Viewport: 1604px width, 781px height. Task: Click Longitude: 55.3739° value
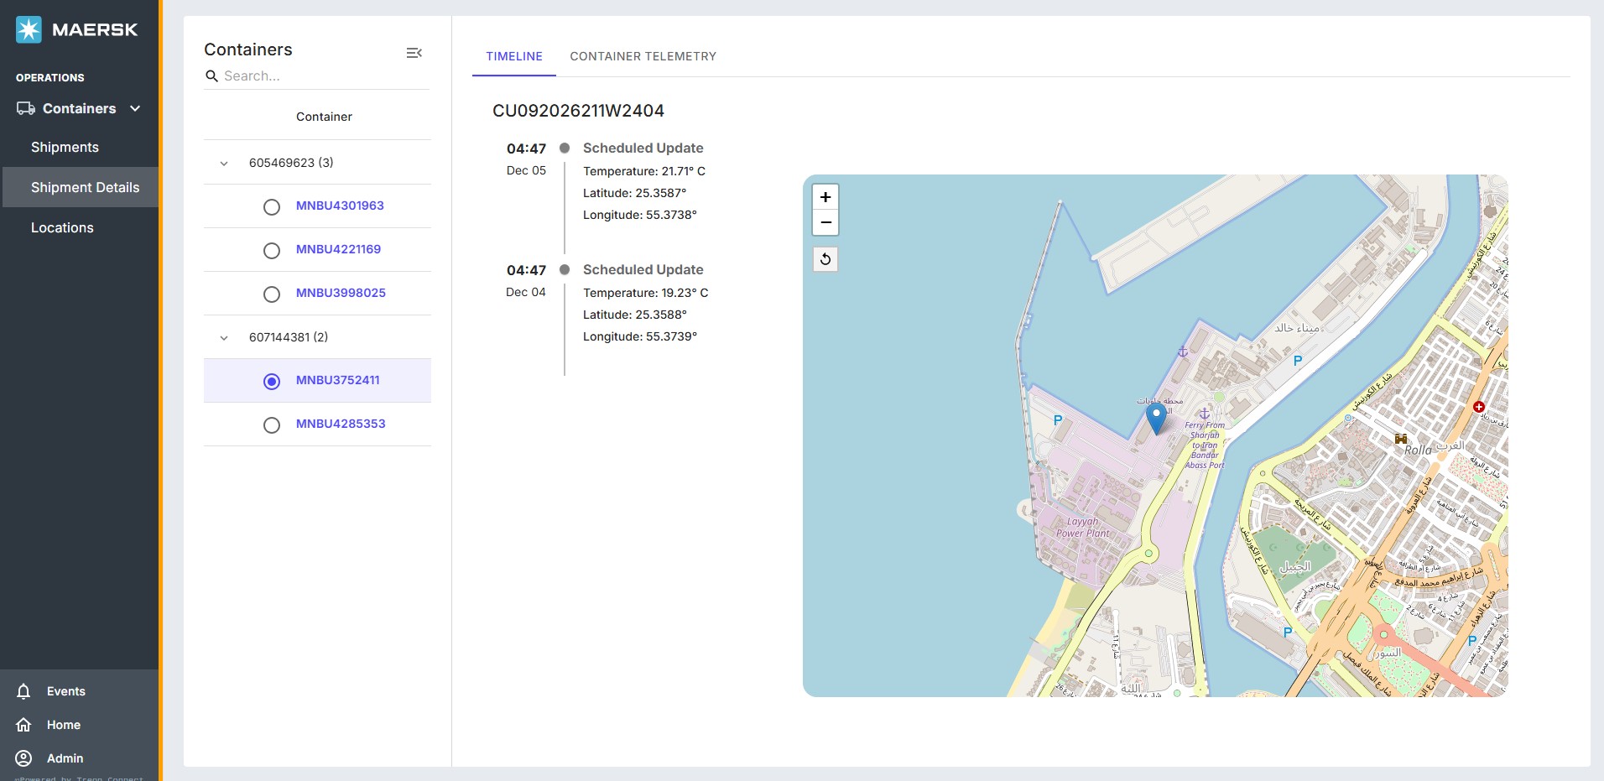[640, 336]
